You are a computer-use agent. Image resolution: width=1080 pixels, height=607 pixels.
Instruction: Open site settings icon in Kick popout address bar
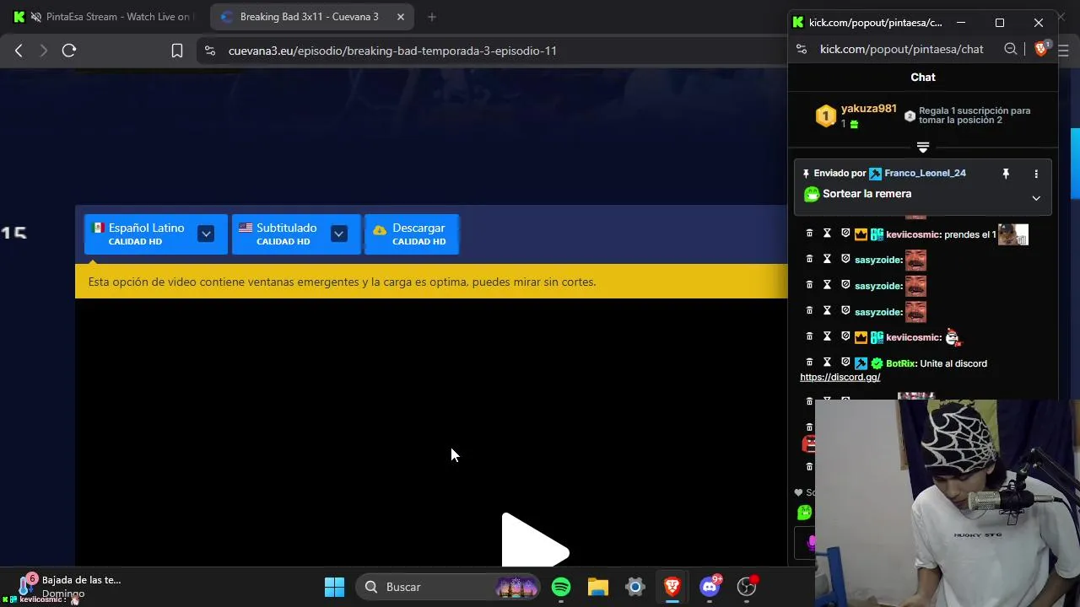coord(802,49)
